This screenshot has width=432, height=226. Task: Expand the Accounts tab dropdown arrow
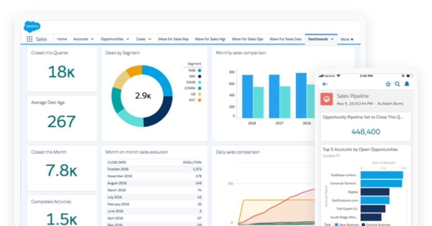click(x=93, y=39)
